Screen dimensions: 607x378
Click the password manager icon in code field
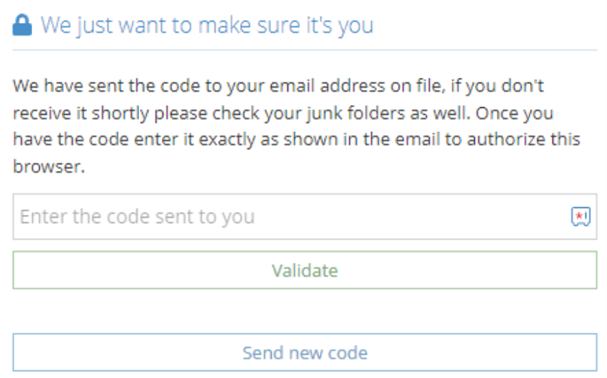point(581,217)
